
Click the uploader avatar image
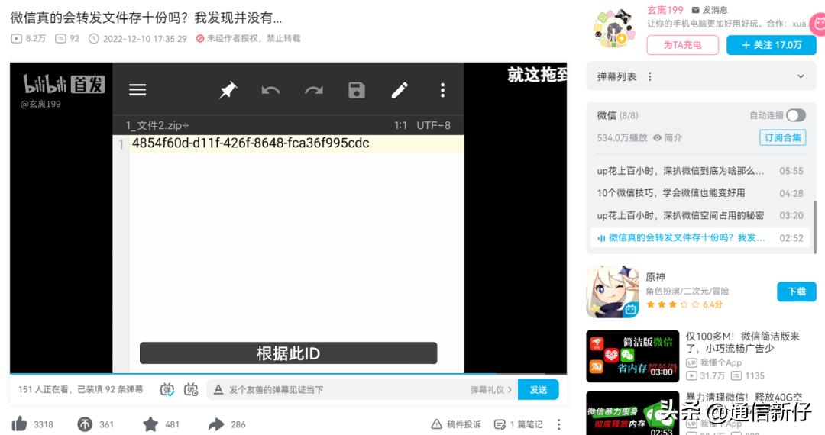coord(614,29)
